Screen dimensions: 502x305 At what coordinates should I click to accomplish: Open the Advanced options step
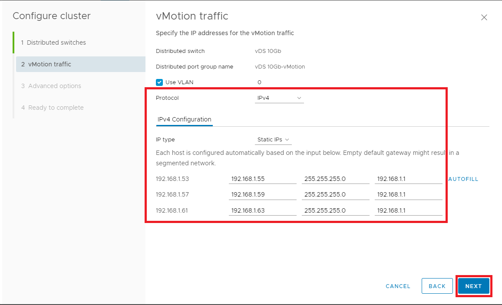pos(54,86)
